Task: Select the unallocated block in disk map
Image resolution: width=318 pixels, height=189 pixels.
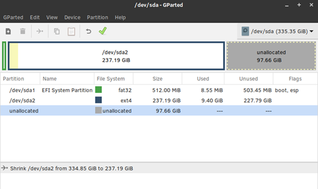Action: [x=271, y=56]
